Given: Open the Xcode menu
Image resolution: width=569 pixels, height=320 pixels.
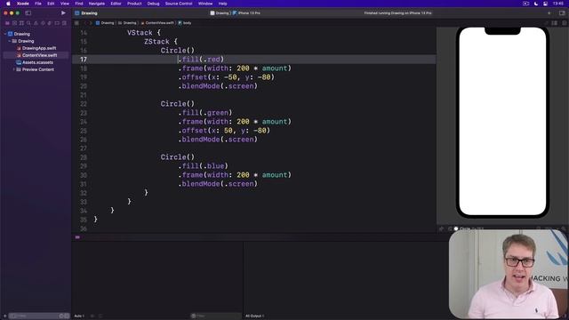Looking at the screenshot, I should tap(23, 4).
